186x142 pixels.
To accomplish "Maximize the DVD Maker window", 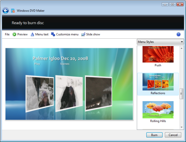I will click(x=172, y=5).
